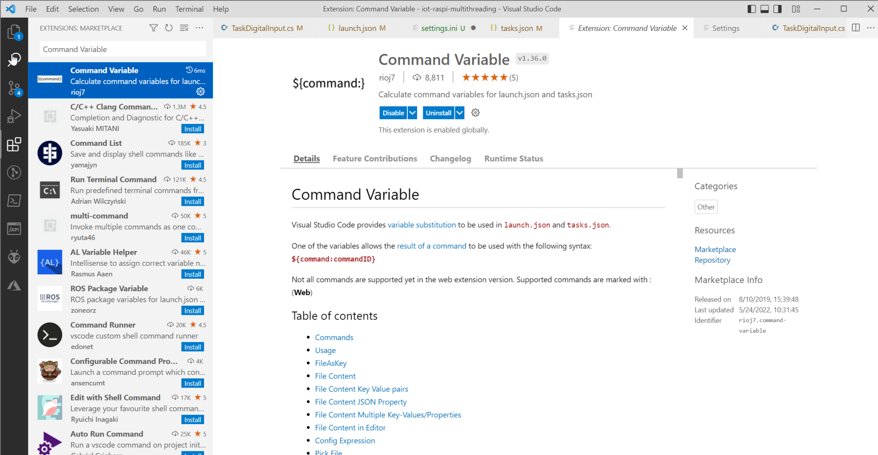
Task: Open the Repository link under Resources
Action: pyautogui.click(x=712, y=260)
